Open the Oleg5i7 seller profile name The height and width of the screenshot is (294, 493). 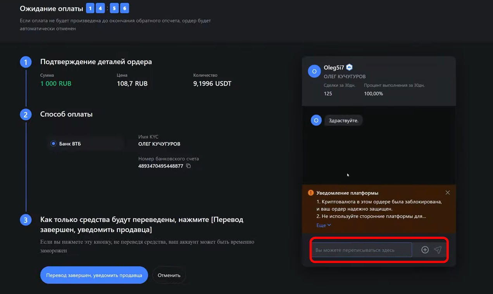tap(334, 68)
